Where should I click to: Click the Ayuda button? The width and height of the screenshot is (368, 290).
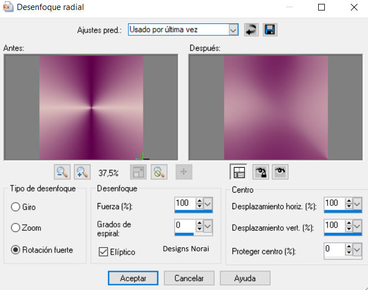[245, 278]
